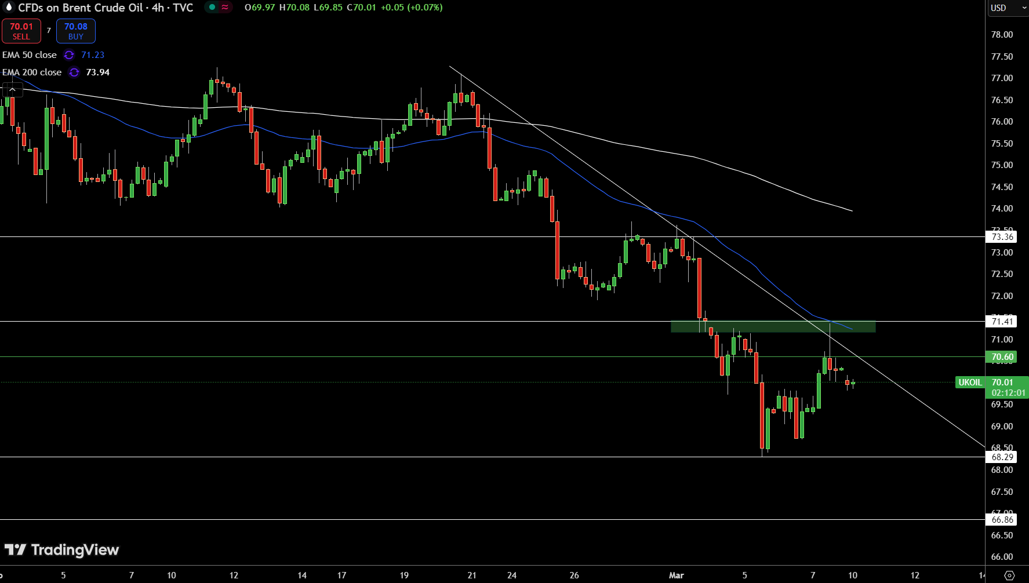Click the green resistance zone rectangle
The width and height of the screenshot is (1029, 583).
point(773,326)
